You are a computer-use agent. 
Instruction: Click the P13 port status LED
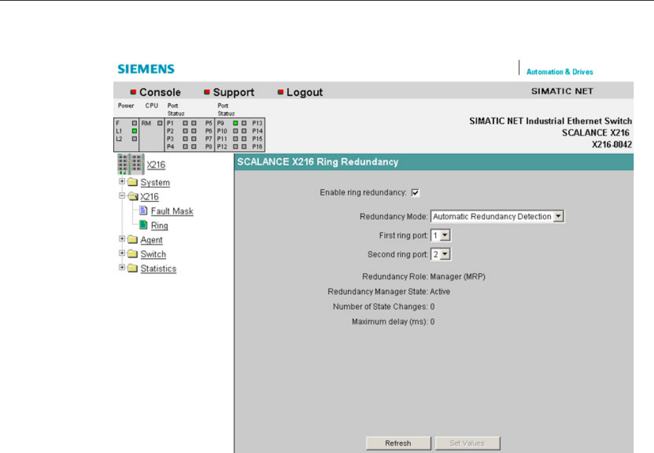pyautogui.click(x=244, y=123)
